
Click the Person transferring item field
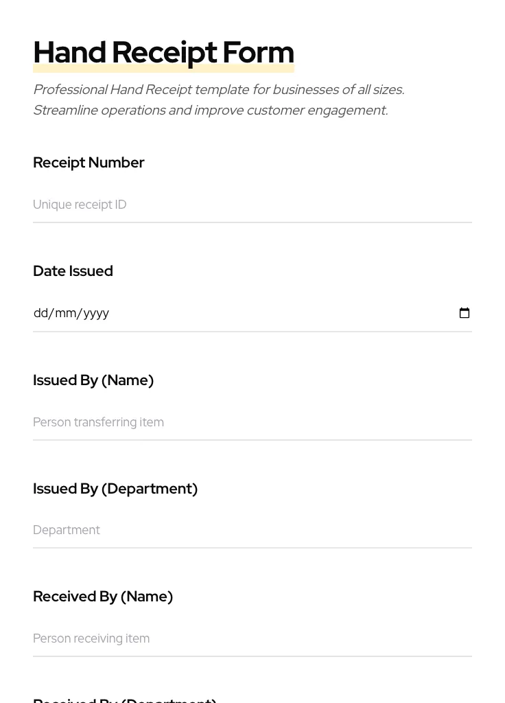tap(98, 422)
